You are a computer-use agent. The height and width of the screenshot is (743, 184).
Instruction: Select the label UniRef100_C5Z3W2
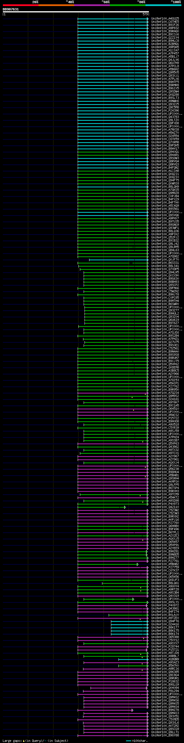pyautogui.click(x=165, y=510)
